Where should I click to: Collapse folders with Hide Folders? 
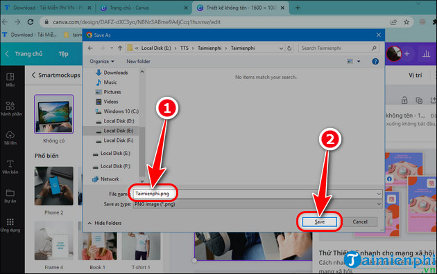pyautogui.click(x=105, y=223)
